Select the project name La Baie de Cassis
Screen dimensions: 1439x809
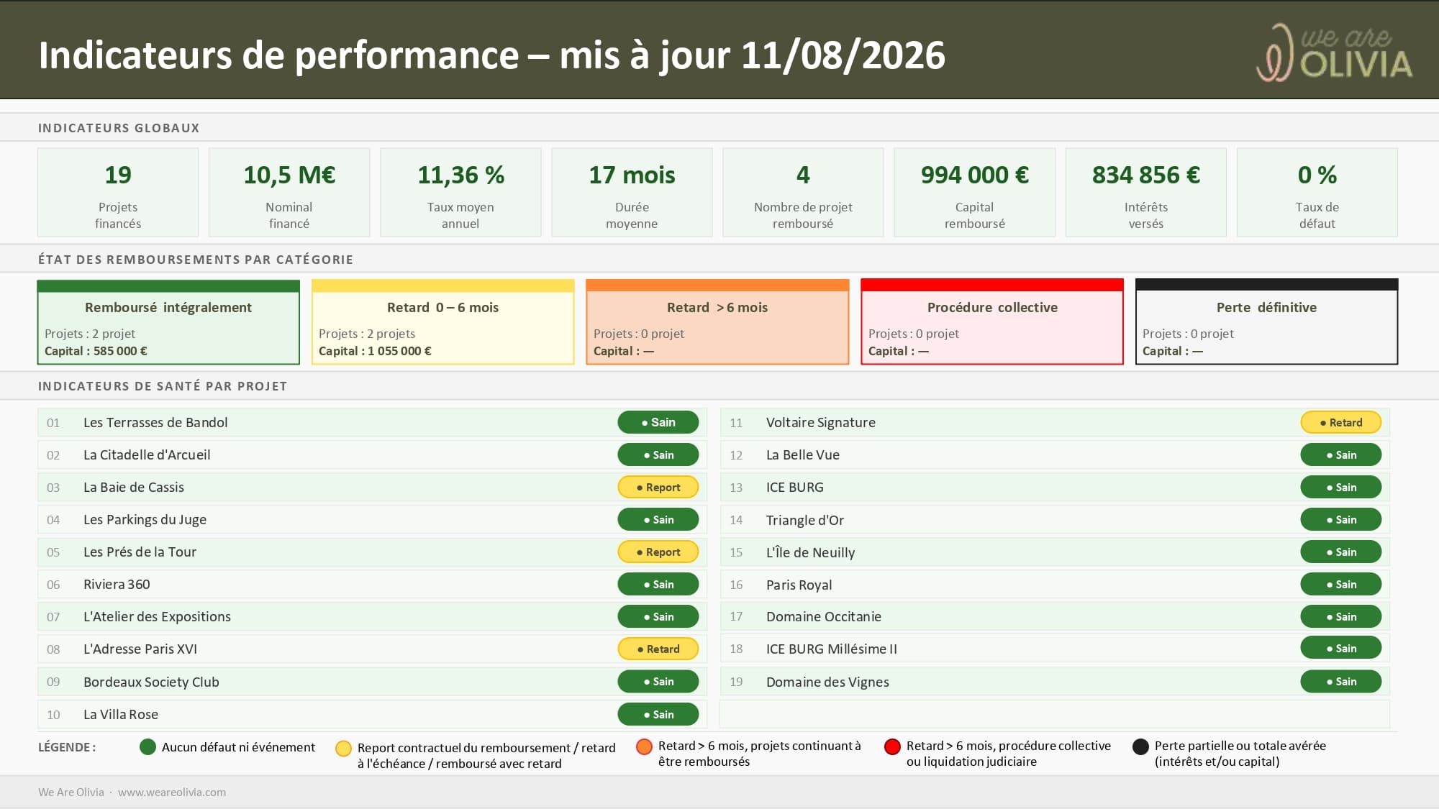[x=134, y=488]
